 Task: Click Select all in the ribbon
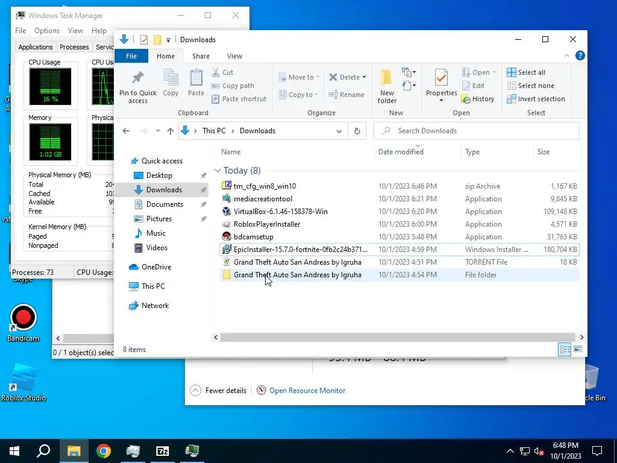526,72
